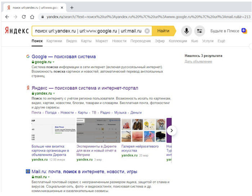Open the neural art gallery image thumbnail

tap(143, 130)
